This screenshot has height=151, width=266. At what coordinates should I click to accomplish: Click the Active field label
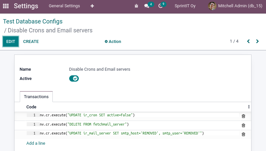pyautogui.click(x=26, y=79)
